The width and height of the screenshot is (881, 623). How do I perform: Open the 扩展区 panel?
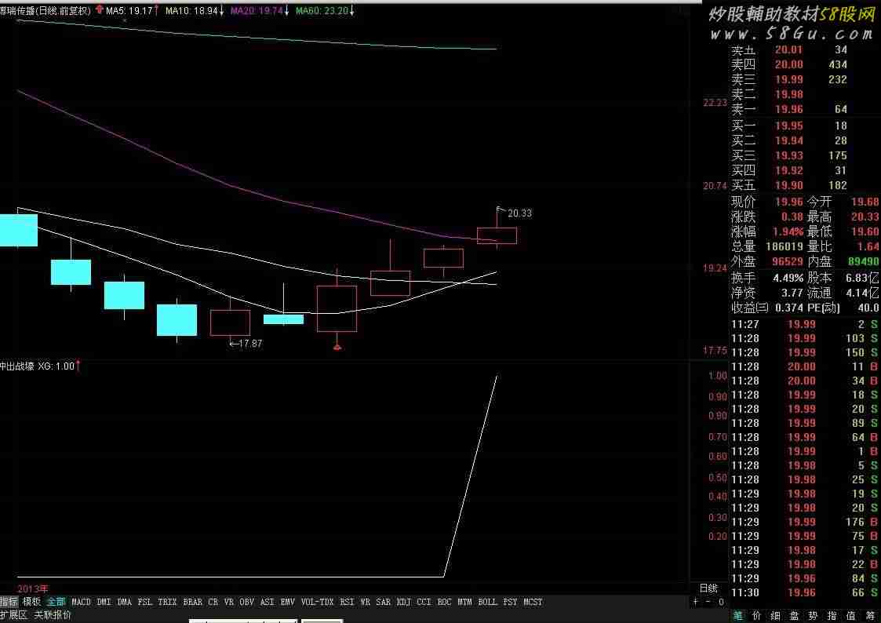pos(13,615)
